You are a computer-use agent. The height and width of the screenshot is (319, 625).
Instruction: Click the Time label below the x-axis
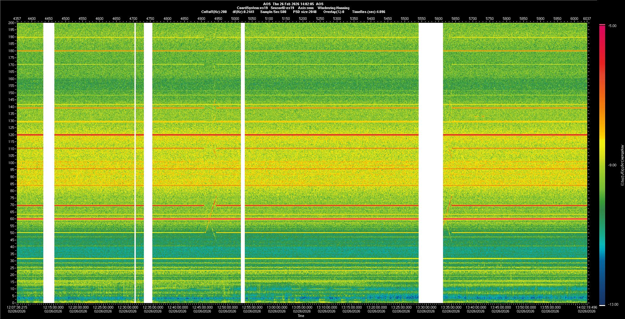tap(301, 316)
